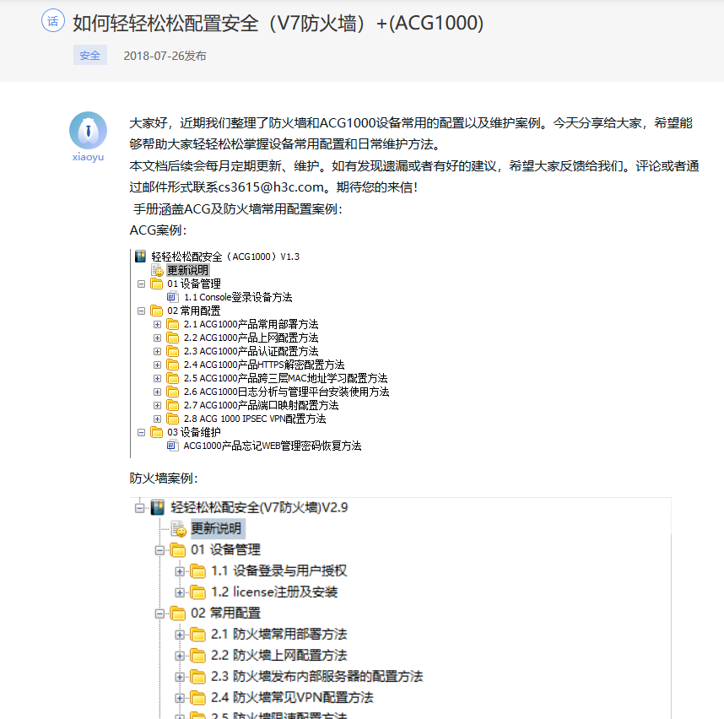
Task: Click folder icon of 1.1 设备登录与用户授权
Action: [198, 571]
